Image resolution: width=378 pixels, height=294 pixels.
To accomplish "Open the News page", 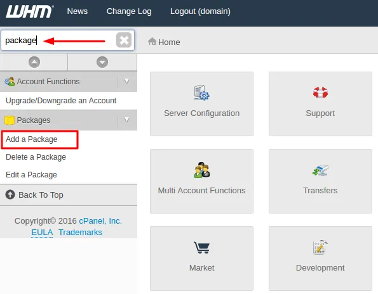I will 78,11.
